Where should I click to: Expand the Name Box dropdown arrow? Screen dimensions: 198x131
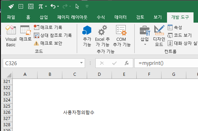82,63
